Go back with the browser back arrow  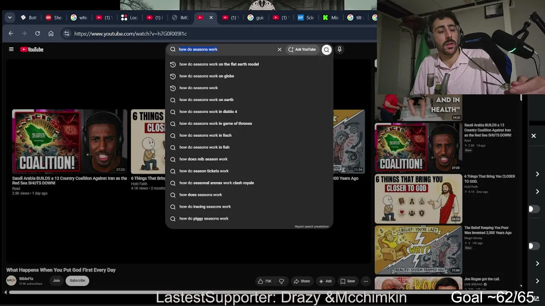11,34
